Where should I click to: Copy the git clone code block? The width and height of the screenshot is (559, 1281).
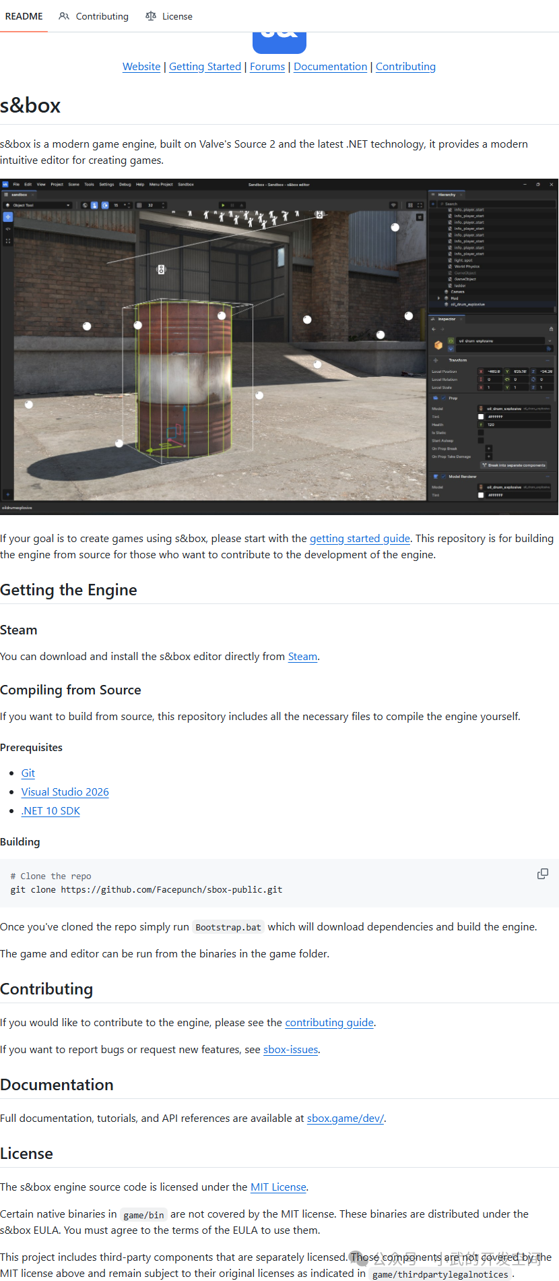(x=542, y=874)
